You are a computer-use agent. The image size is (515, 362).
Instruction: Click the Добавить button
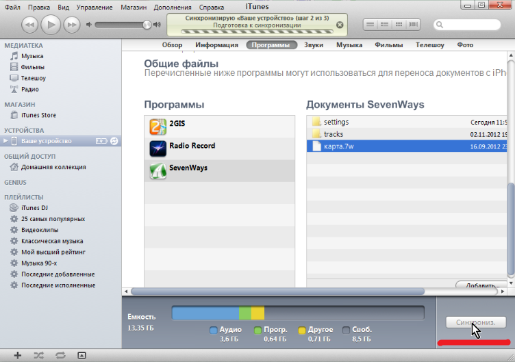481,285
